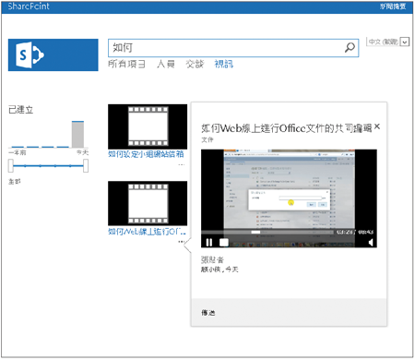Select the 交談 search tab

195,64
